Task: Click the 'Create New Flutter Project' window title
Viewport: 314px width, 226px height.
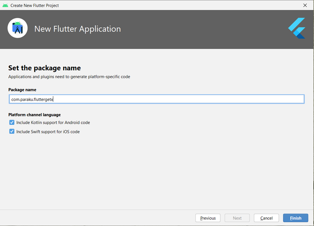Action: pyautogui.click(x=35, y=5)
